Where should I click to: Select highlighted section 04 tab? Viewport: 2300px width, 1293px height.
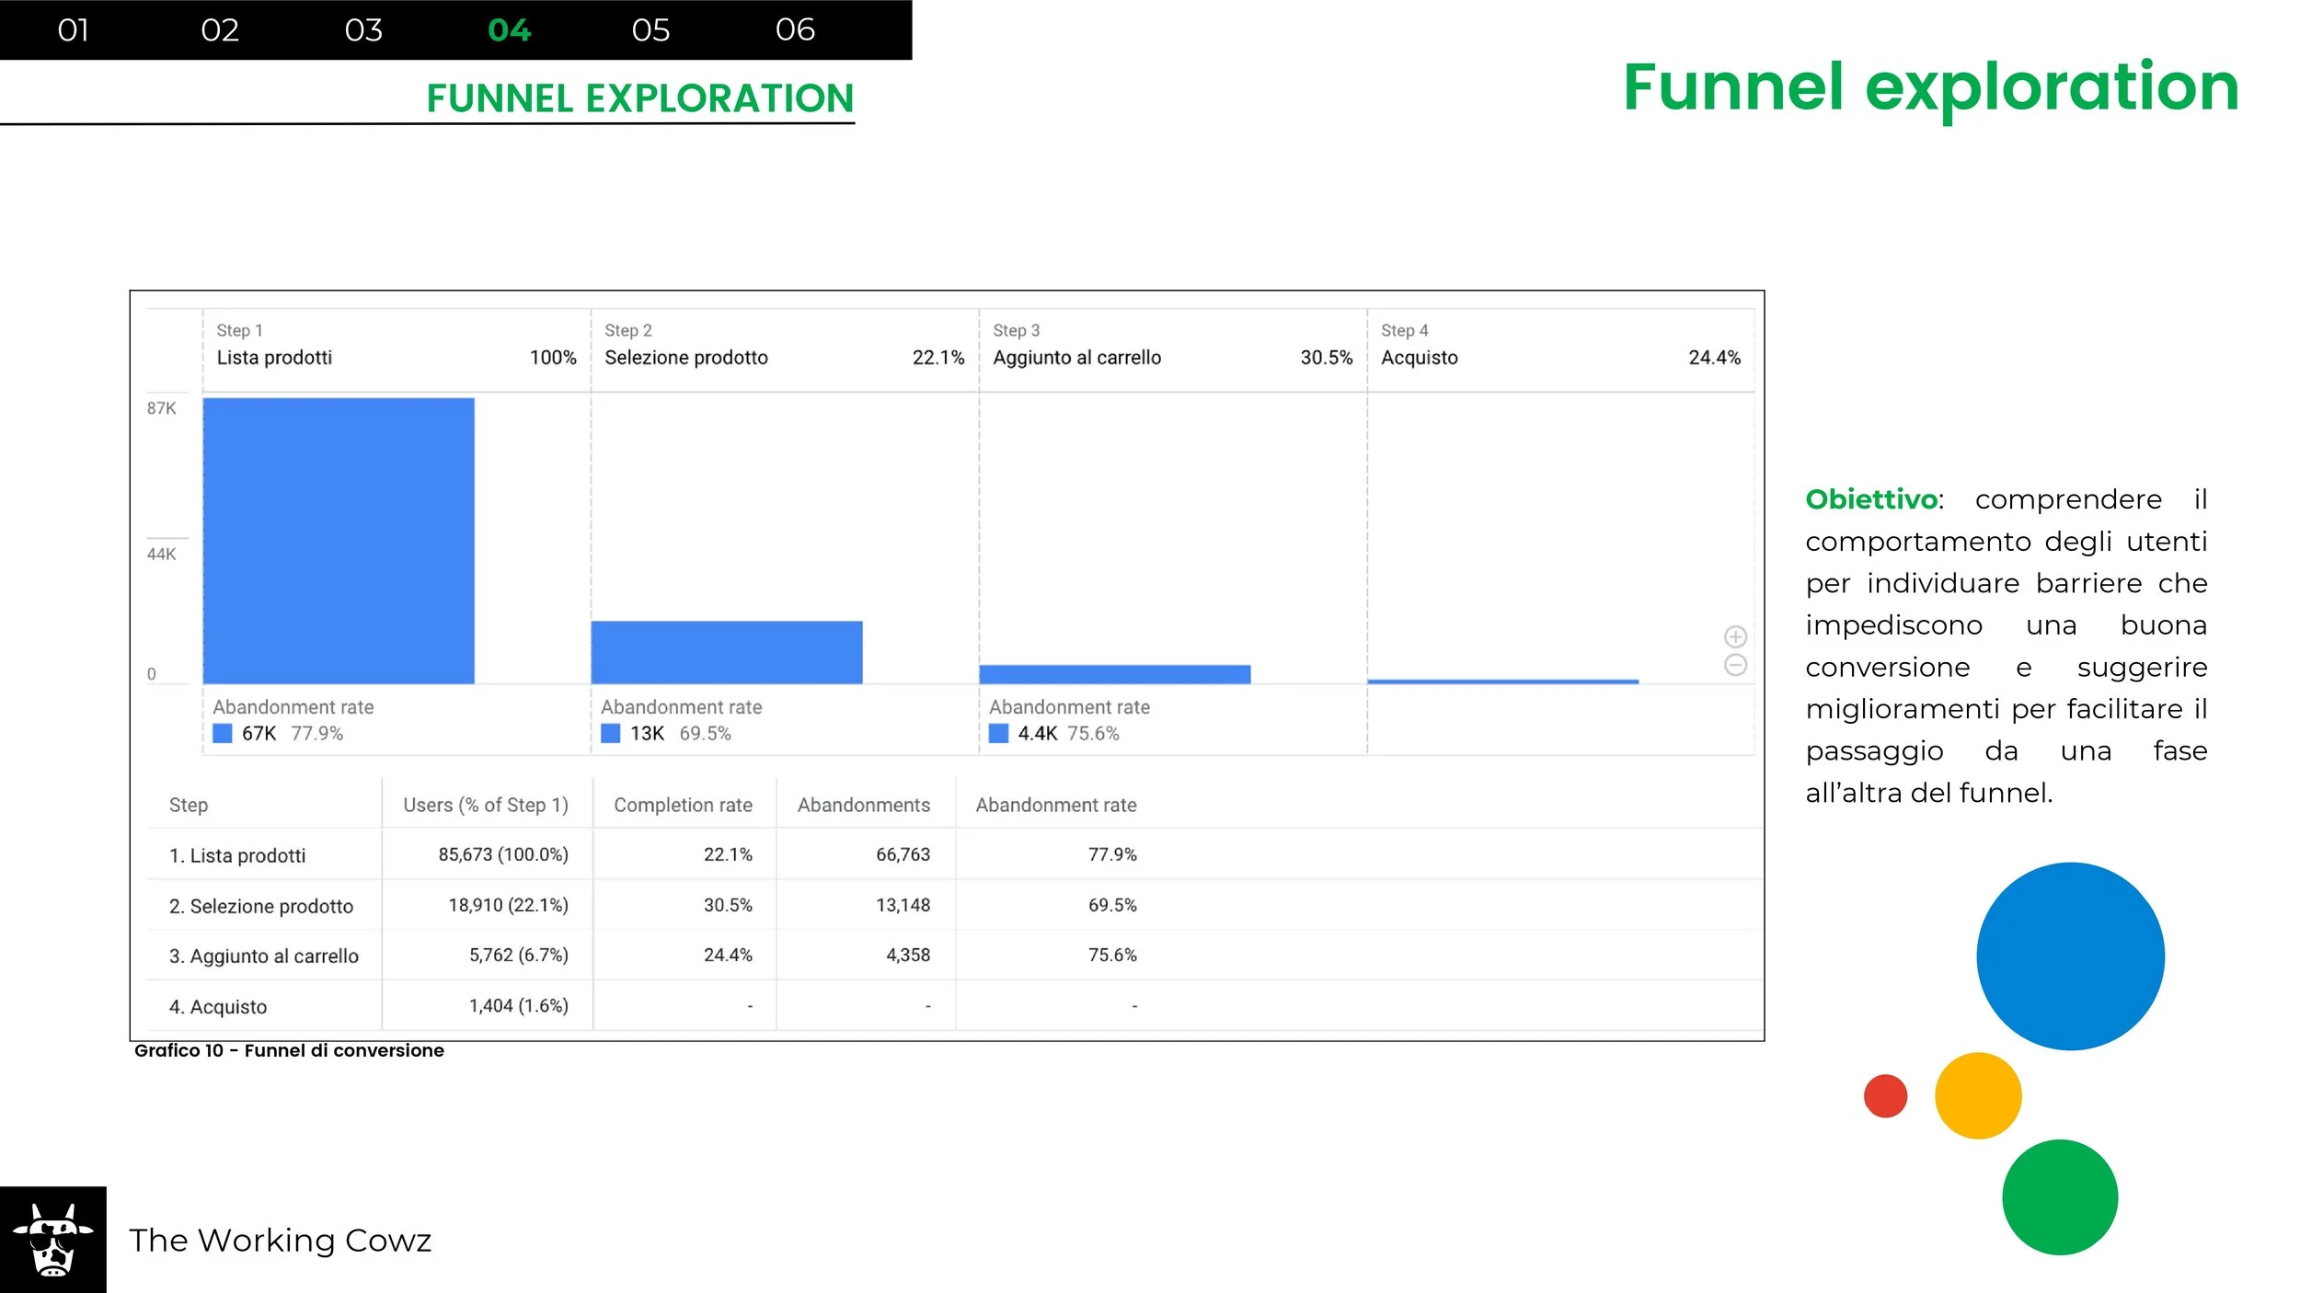tap(509, 30)
